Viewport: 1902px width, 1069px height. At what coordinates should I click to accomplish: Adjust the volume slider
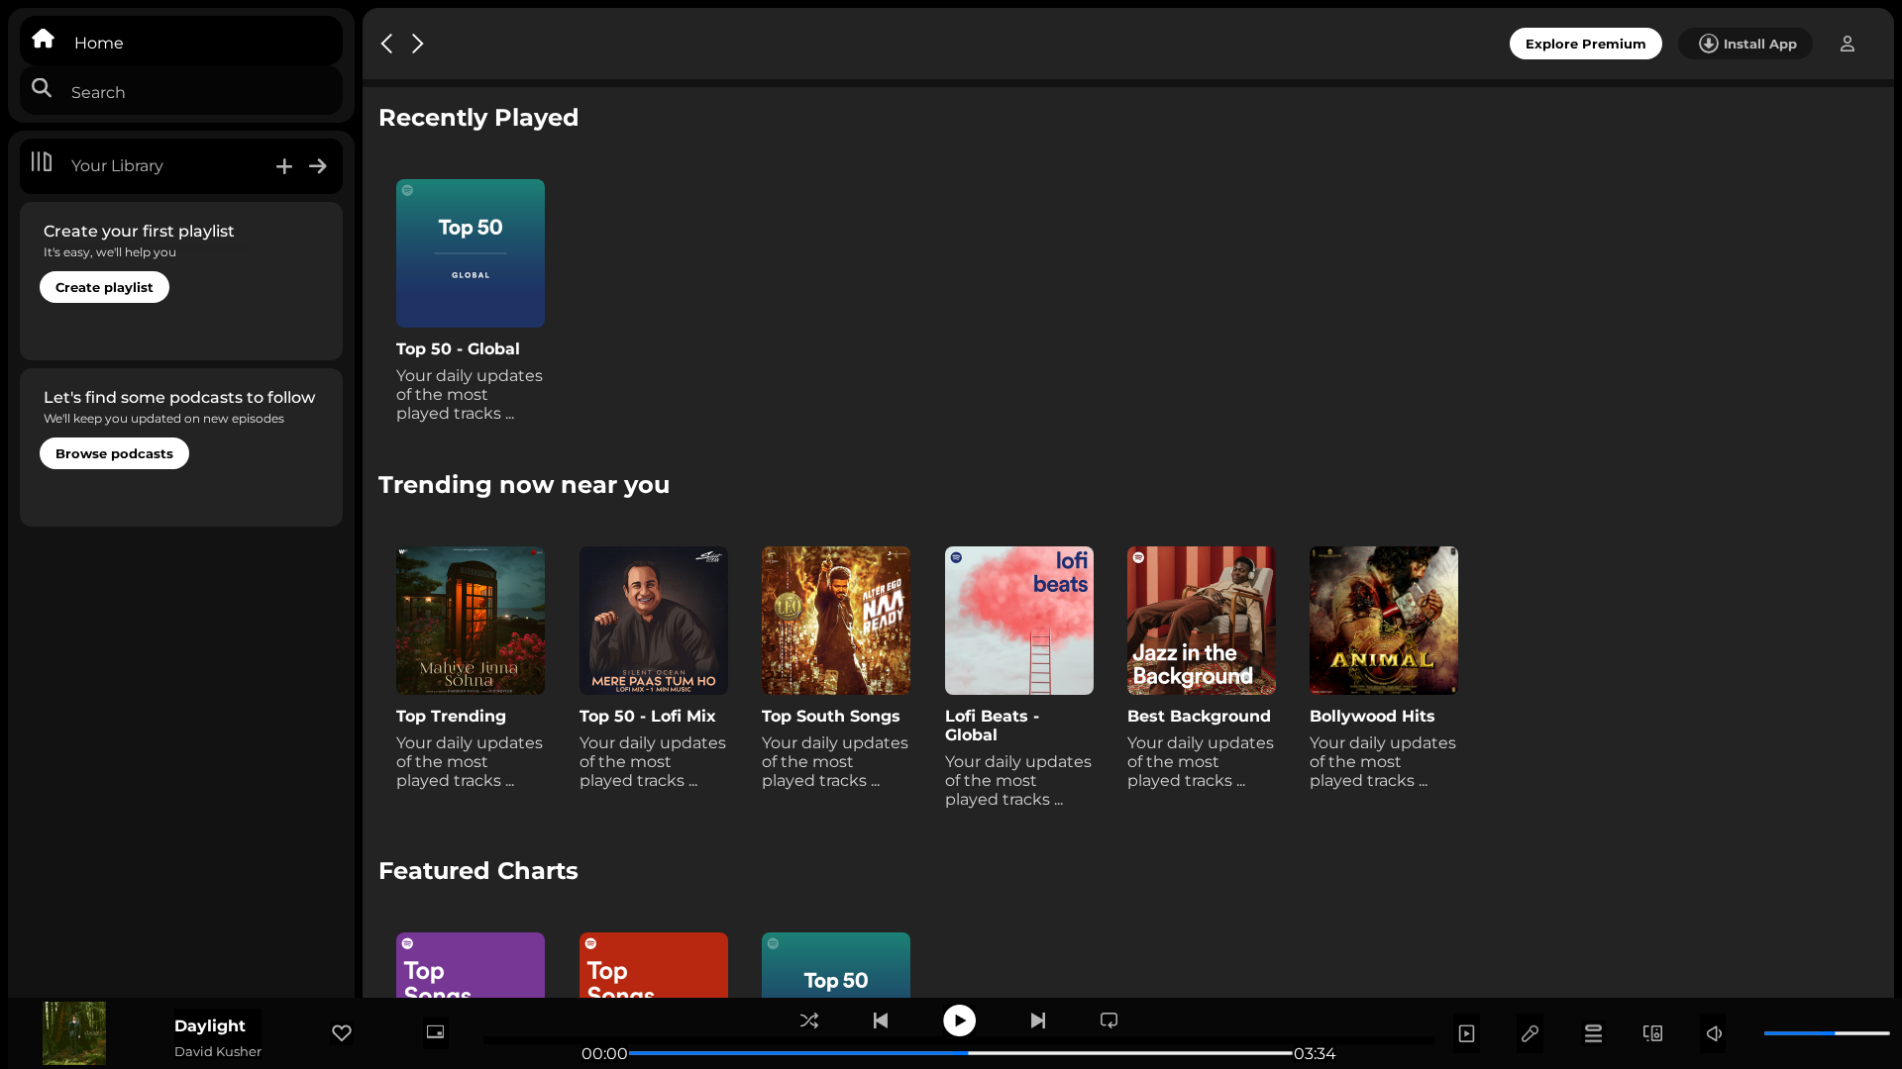point(1827,1033)
